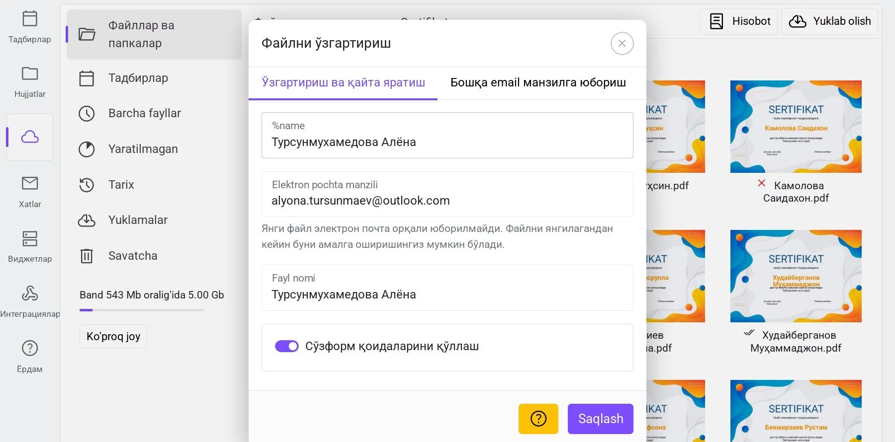
Task: Open Hujjatlar folder icon in left rail
Action: [30, 74]
